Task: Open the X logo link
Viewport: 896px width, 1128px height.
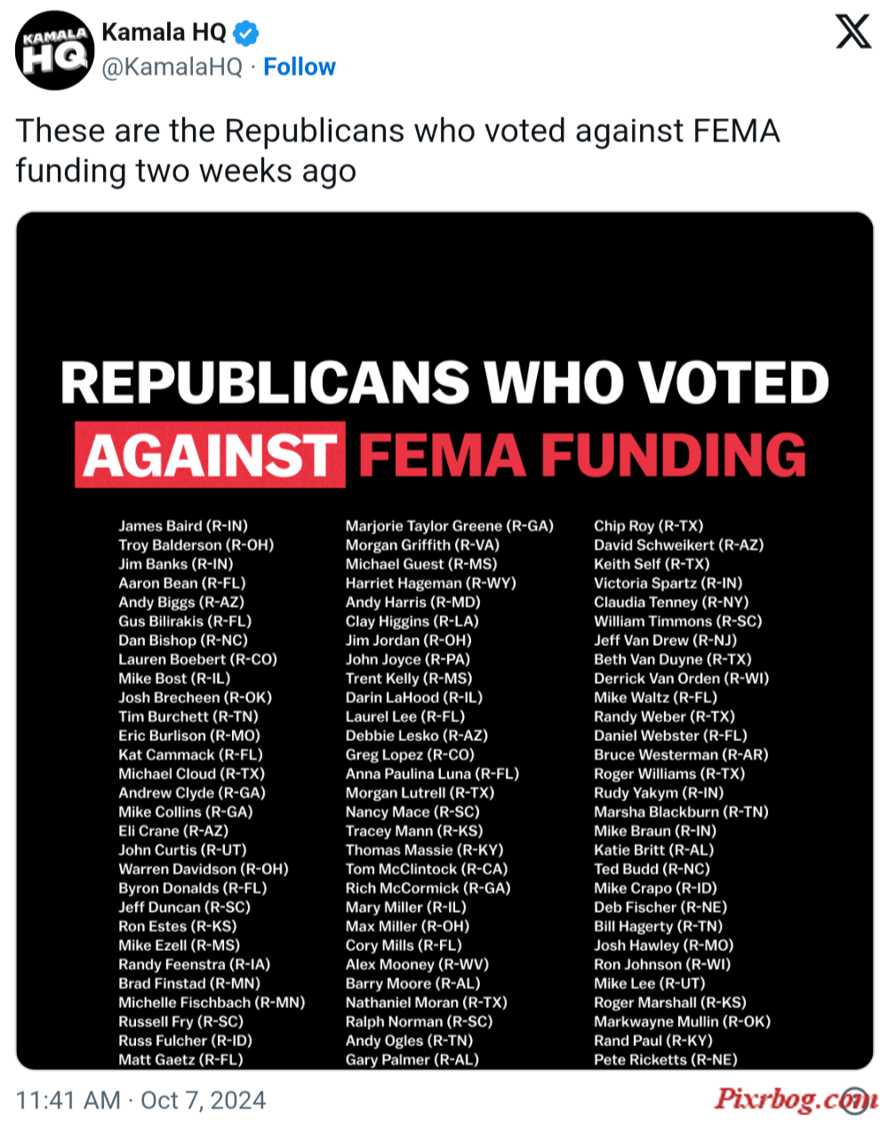Action: click(853, 32)
